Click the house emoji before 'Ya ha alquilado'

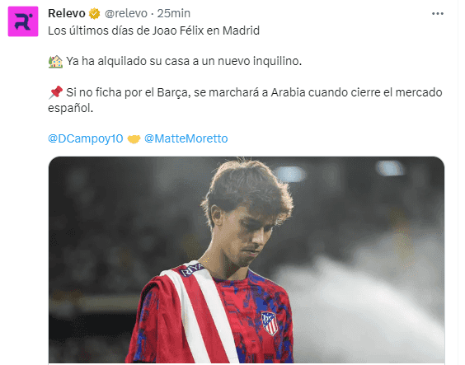pos(55,61)
